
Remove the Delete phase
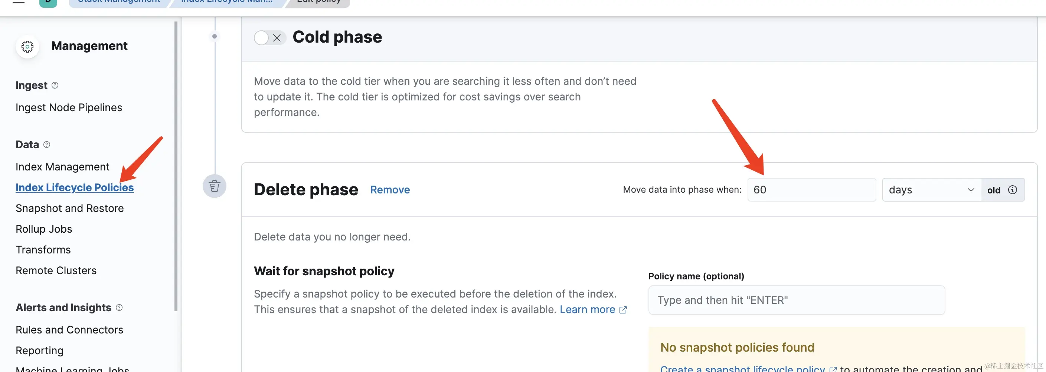pos(390,190)
